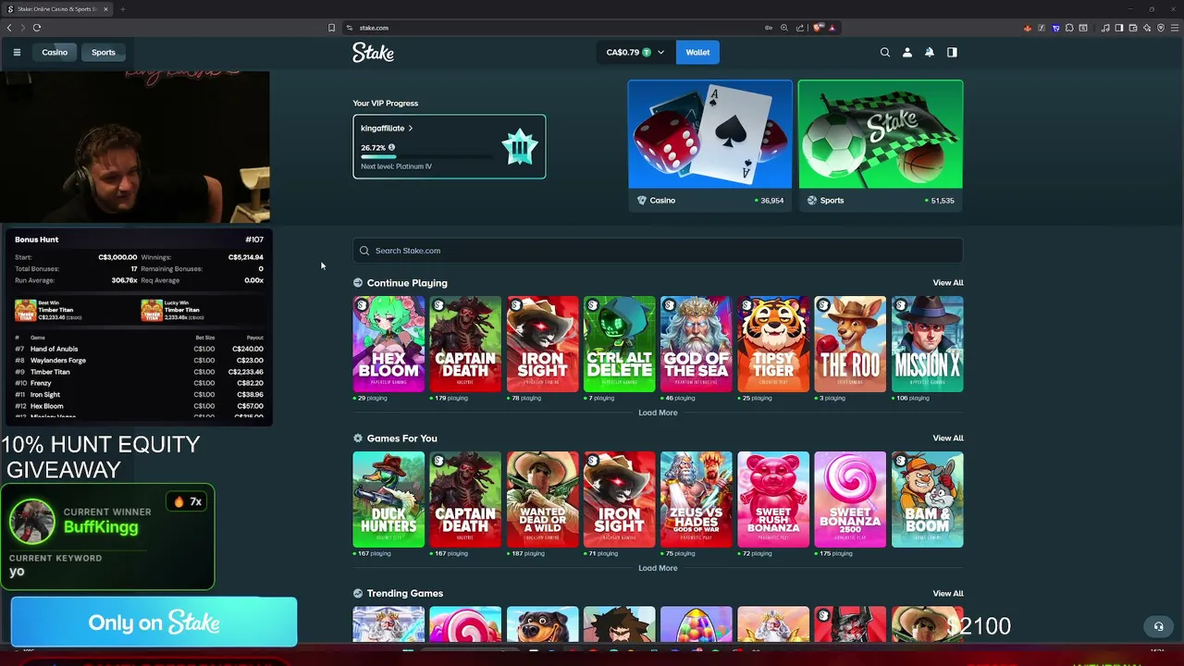Click the Search Stake.com field
The image size is (1184, 666).
(658, 251)
